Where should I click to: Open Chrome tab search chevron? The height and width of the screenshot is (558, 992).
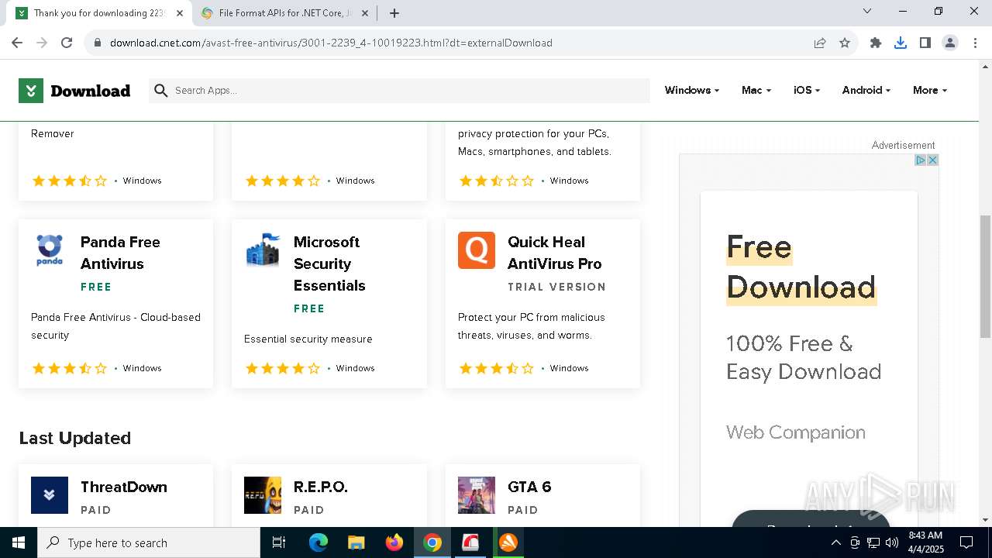(867, 12)
